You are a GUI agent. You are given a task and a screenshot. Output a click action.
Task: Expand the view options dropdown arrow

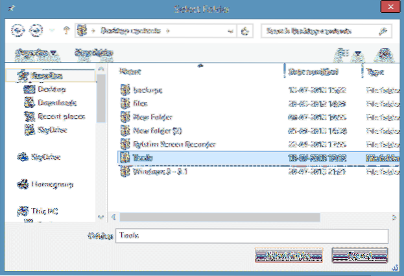click(357, 53)
